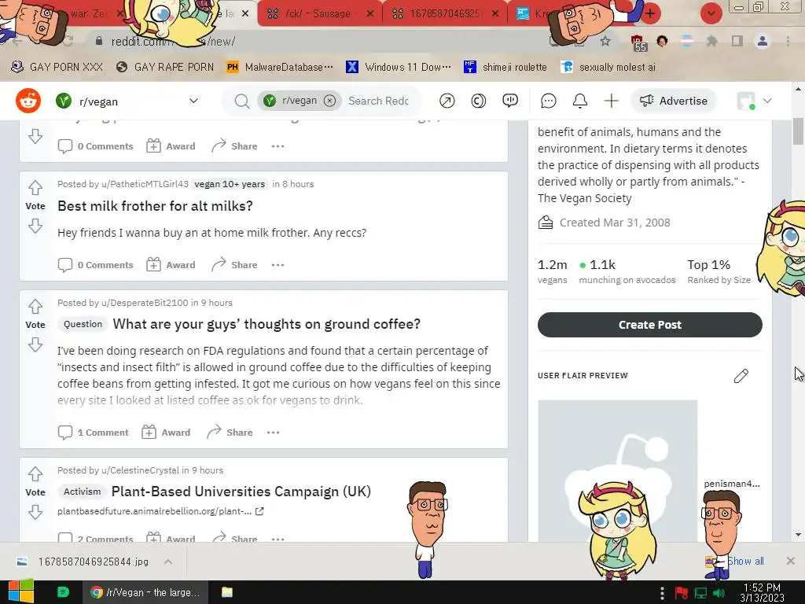Open the 1 Comment link on coffee post

[93, 433]
